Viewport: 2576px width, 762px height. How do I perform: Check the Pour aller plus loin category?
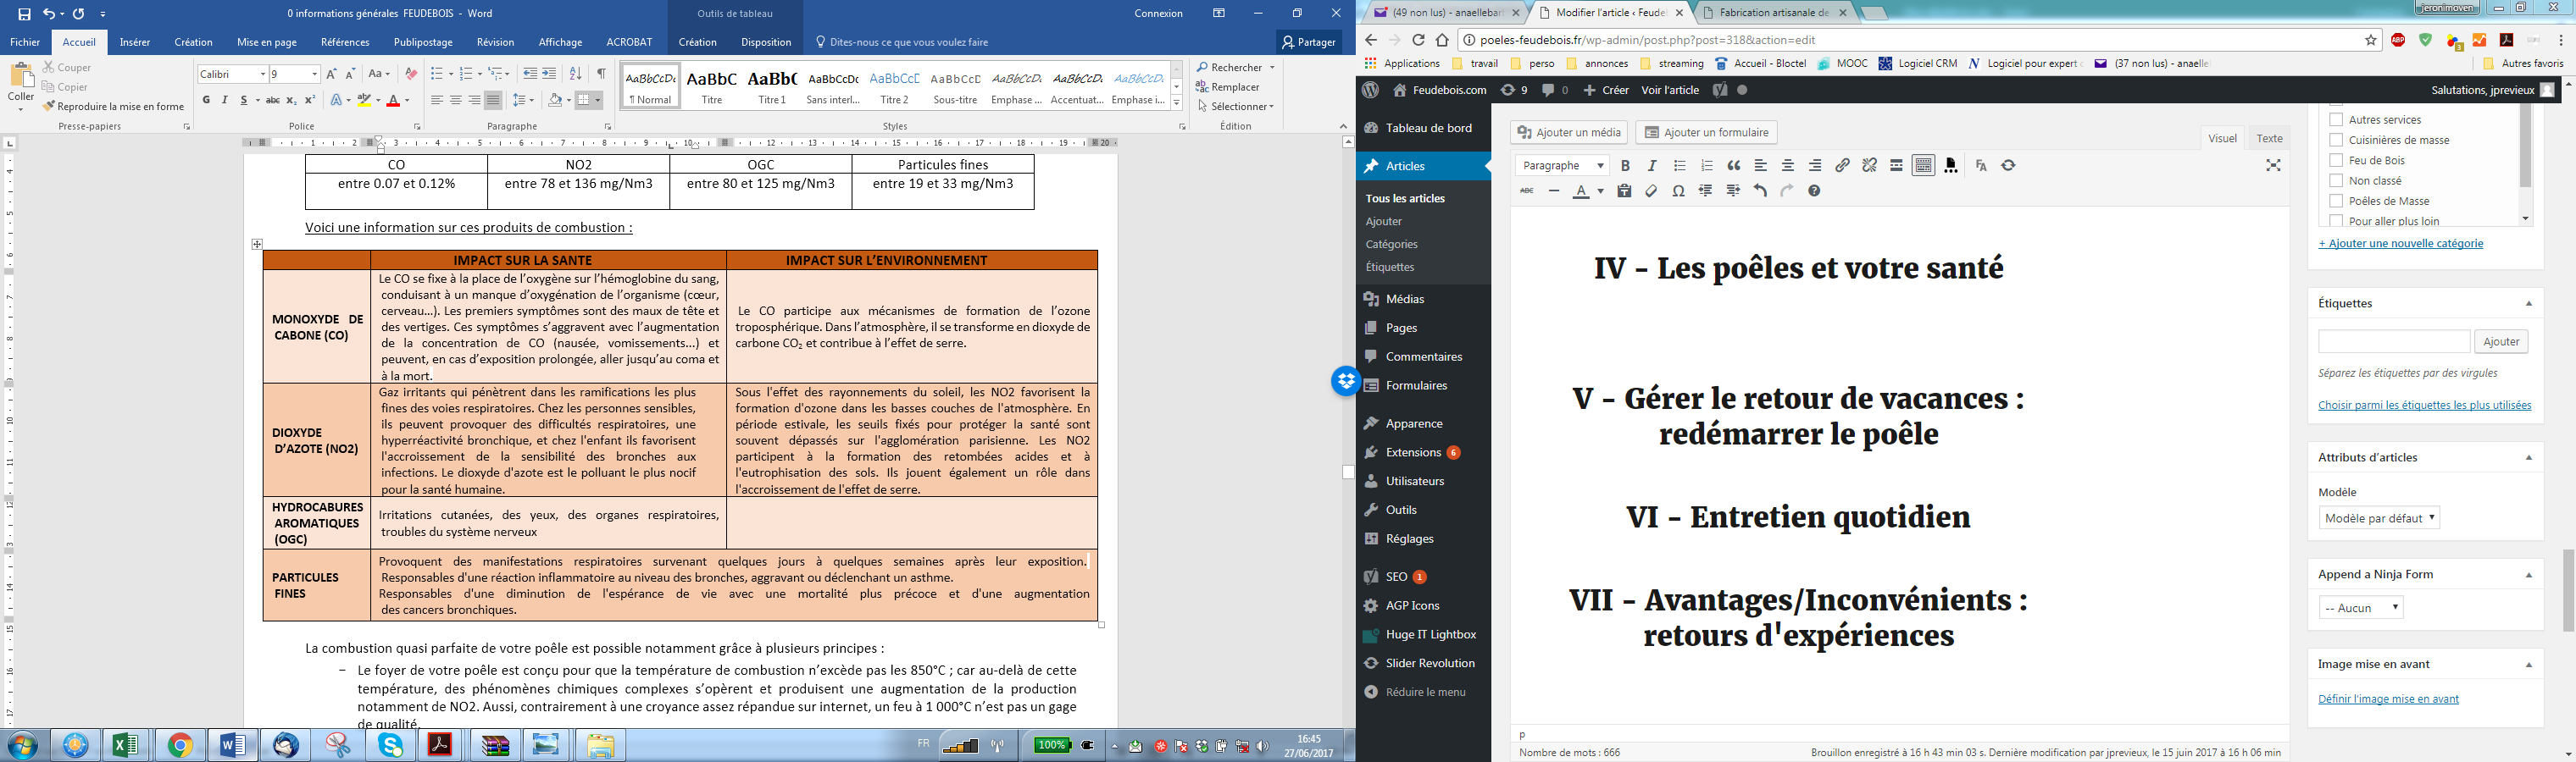[2336, 221]
